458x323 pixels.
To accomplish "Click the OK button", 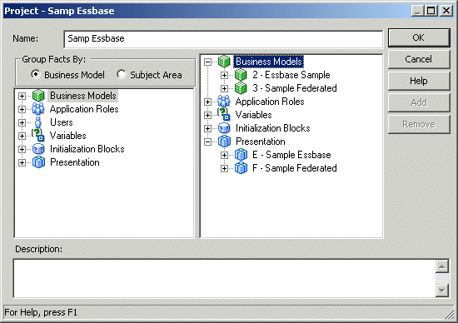I will pos(419,37).
